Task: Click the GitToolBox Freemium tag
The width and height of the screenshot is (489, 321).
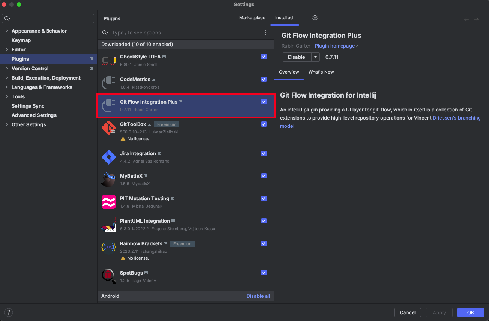Action: 167,124
